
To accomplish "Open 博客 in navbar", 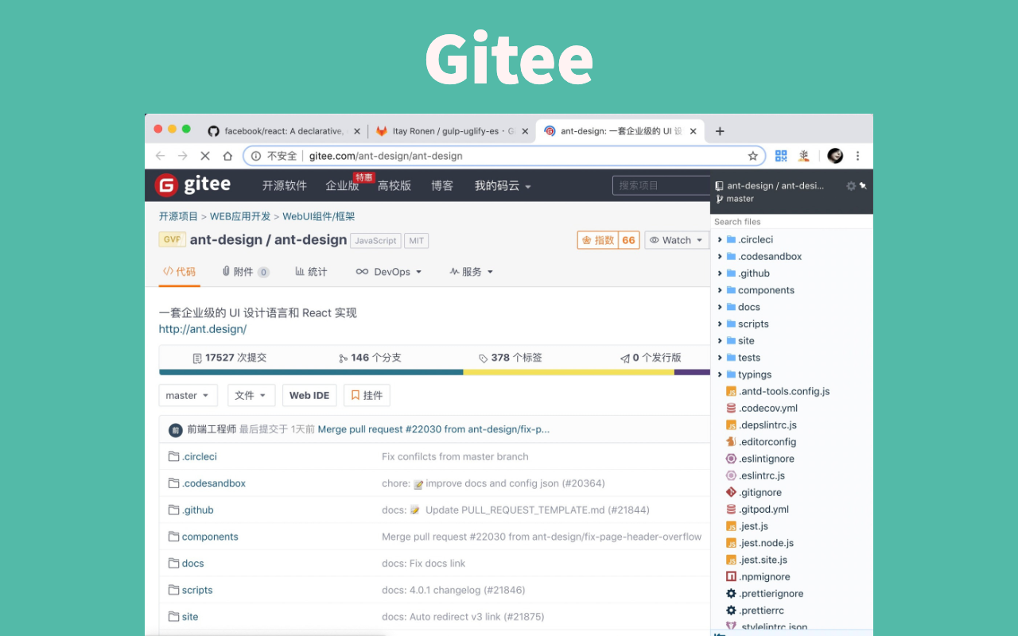I will (442, 185).
